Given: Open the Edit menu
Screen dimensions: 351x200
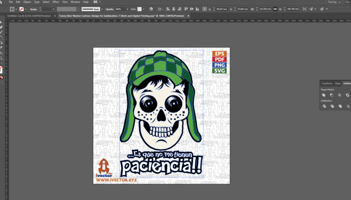Looking at the screenshot, I should point(18,2).
